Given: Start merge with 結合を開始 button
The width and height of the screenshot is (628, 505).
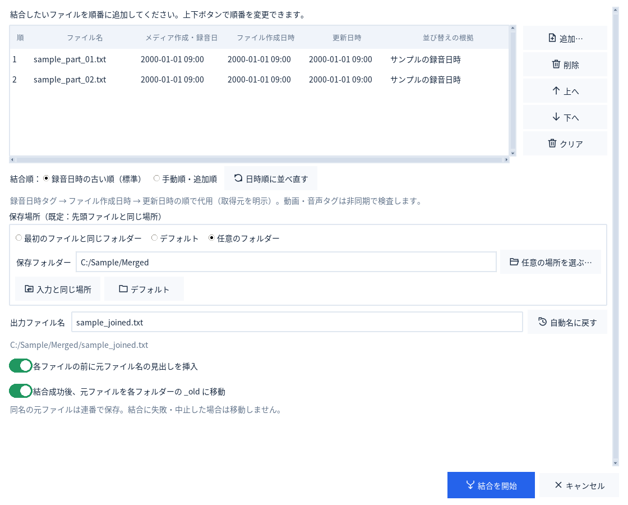Looking at the screenshot, I should point(491,485).
